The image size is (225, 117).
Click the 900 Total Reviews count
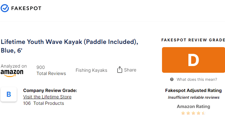tap(51, 71)
